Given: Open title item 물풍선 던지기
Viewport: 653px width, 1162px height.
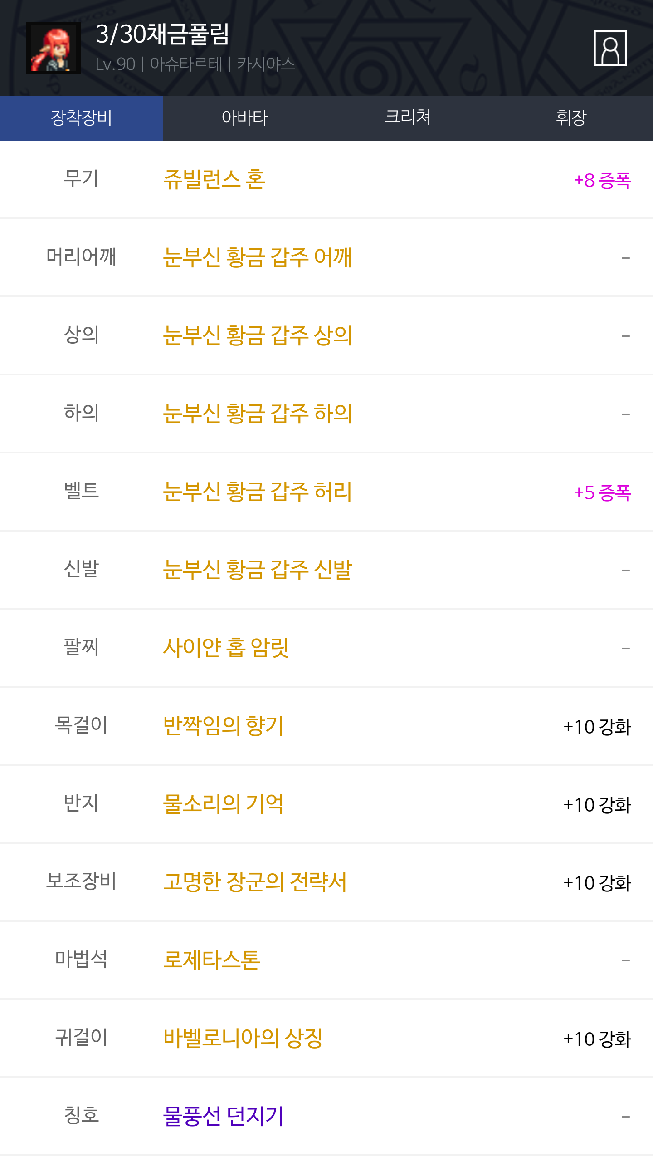Looking at the screenshot, I should [223, 1116].
